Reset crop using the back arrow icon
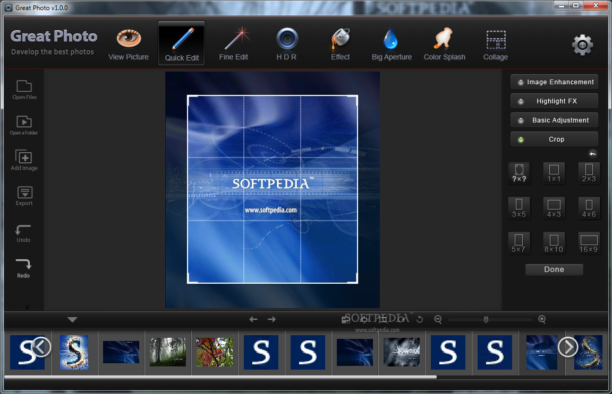This screenshot has height=394, width=612. point(592,154)
